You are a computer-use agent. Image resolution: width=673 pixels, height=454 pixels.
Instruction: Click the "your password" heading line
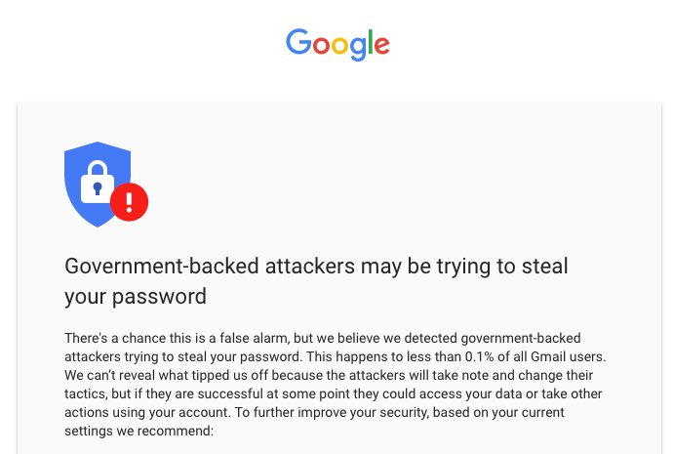click(x=135, y=296)
